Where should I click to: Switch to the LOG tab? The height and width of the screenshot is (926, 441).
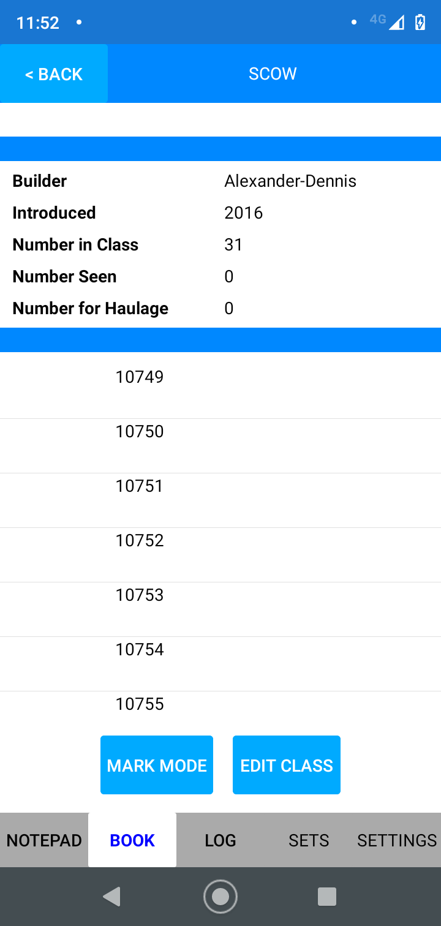point(220,840)
